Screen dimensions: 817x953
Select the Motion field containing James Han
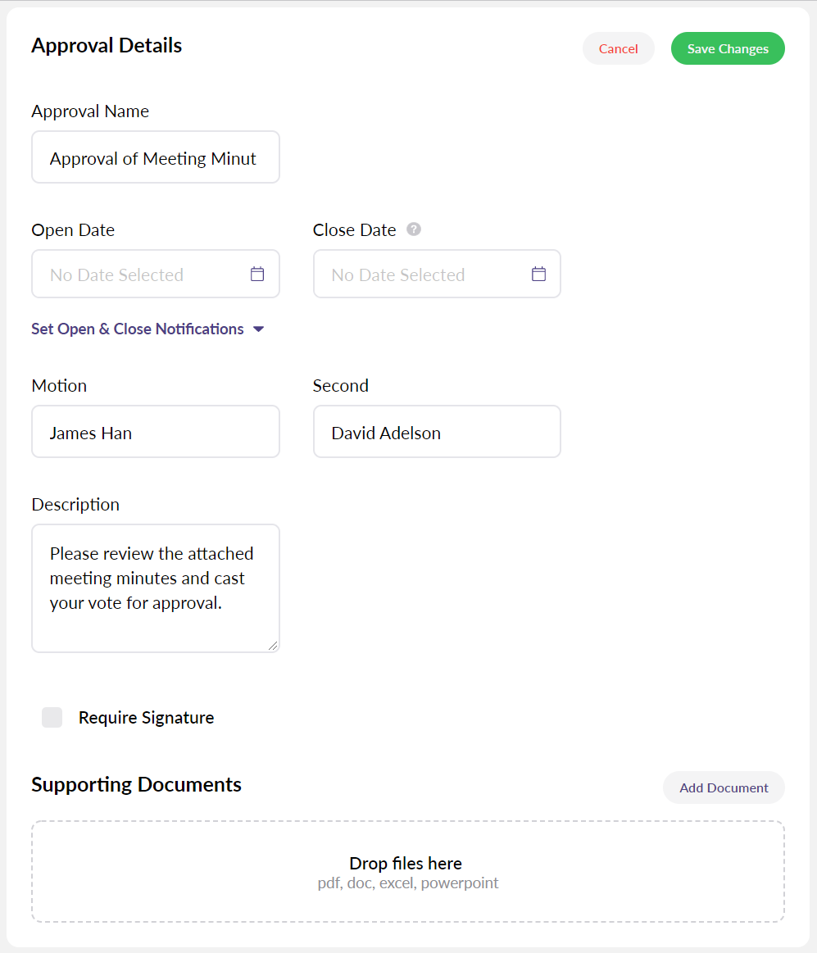coord(155,433)
